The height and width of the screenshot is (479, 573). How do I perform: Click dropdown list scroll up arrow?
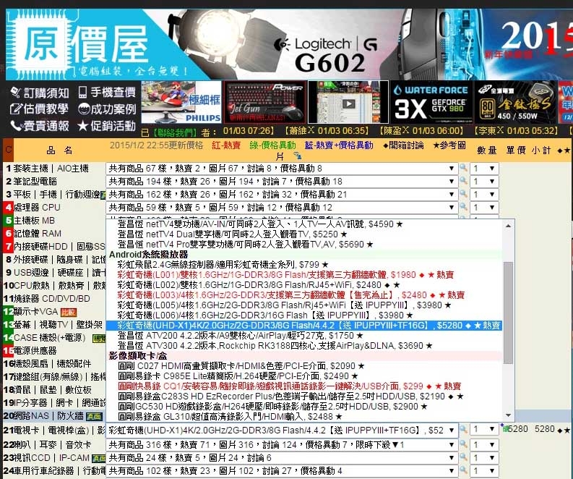click(x=508, y=226)
